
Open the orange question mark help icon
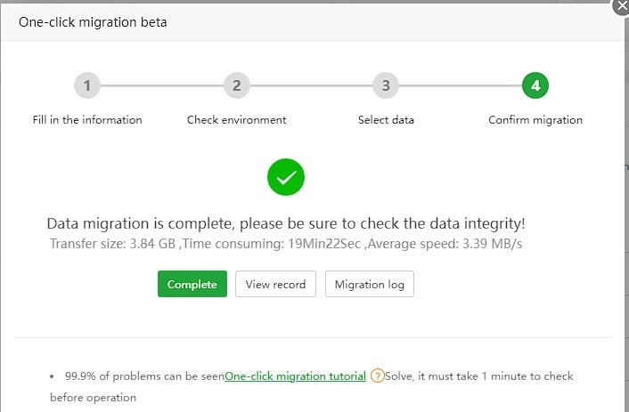pos(378,376)
